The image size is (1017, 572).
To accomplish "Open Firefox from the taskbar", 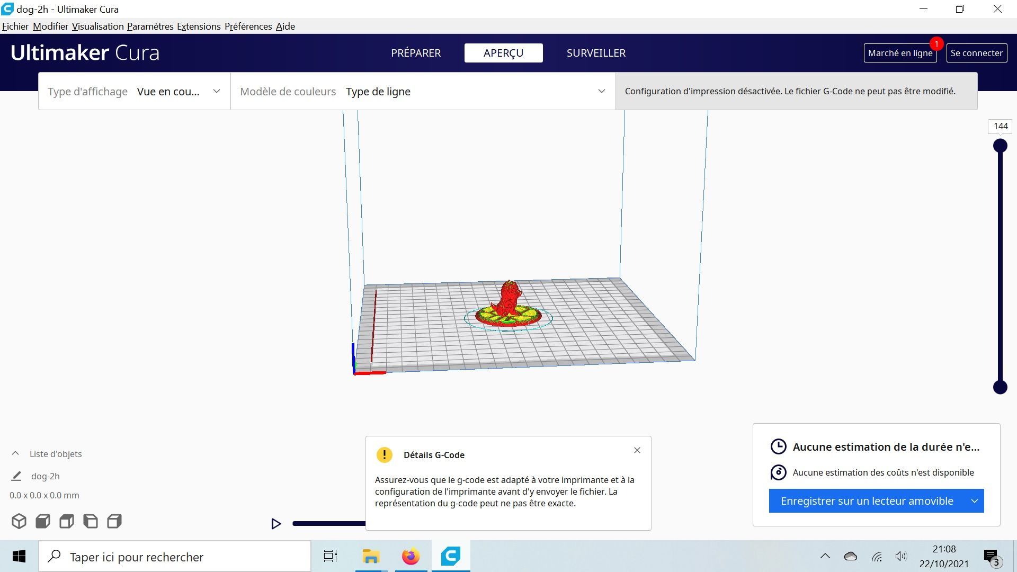I will pyautogui.click(x=411, y=557).
